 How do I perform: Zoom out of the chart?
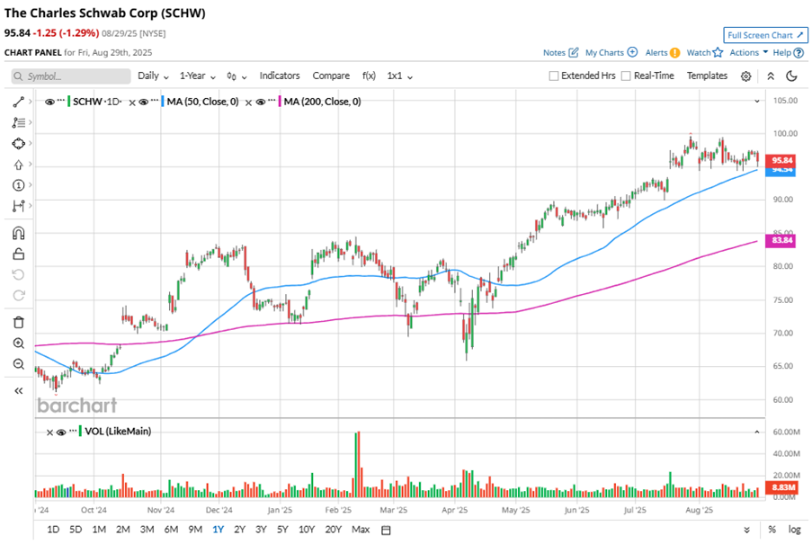(x=19, y=364)
